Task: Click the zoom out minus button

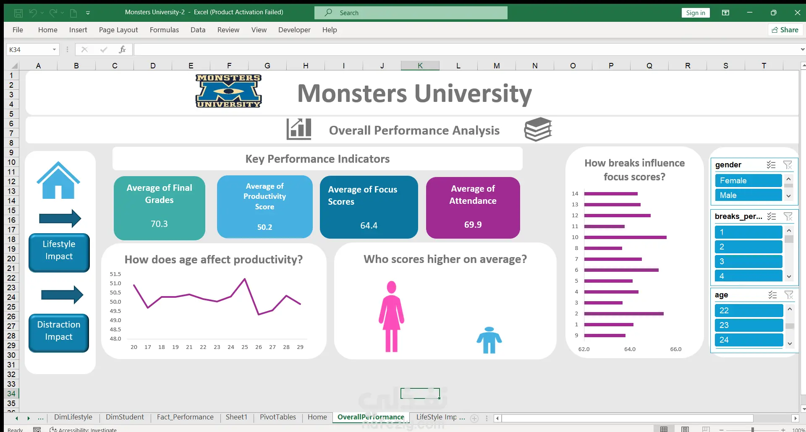Action: click(x=721, y=430)
